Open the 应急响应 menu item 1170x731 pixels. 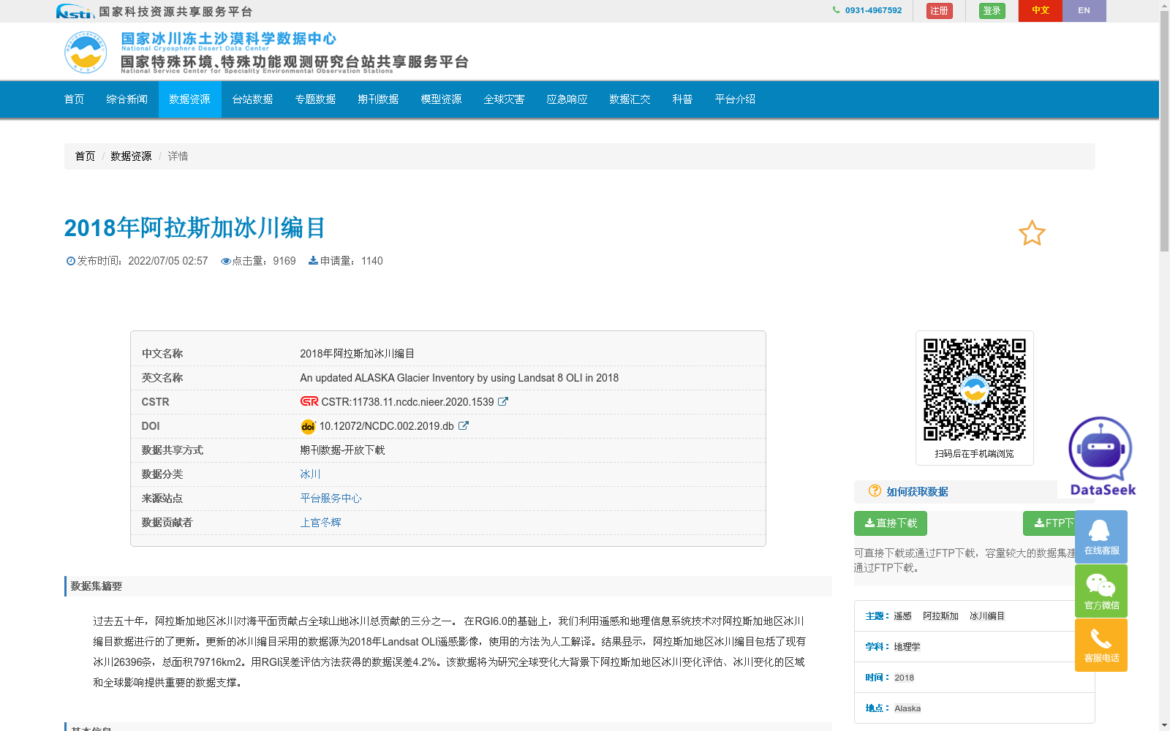coord(567,99)
